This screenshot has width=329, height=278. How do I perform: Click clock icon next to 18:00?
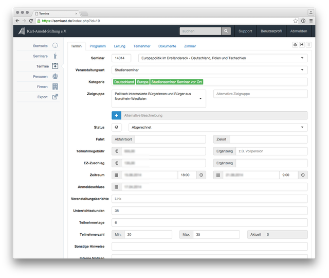[x=200, y=175]
